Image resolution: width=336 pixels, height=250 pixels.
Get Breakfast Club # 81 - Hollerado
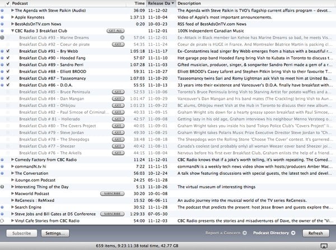click(x=118, y=119)
